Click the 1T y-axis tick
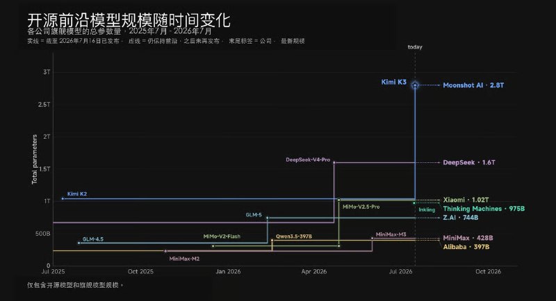Screen dimensions: 556x301 click(47, 201)
